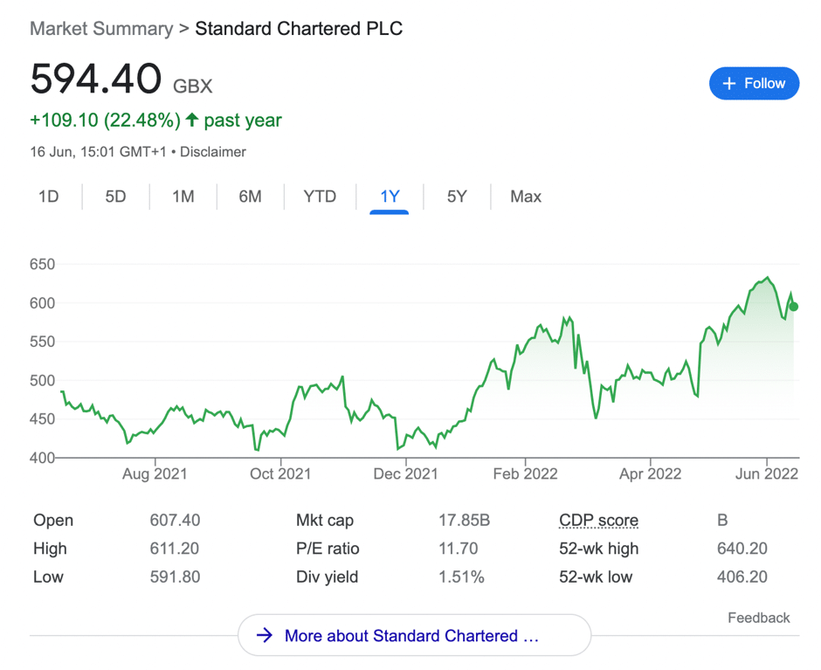
Task: Open the 6M chart view
Action: pyautogui.click(x=250, y=197)
